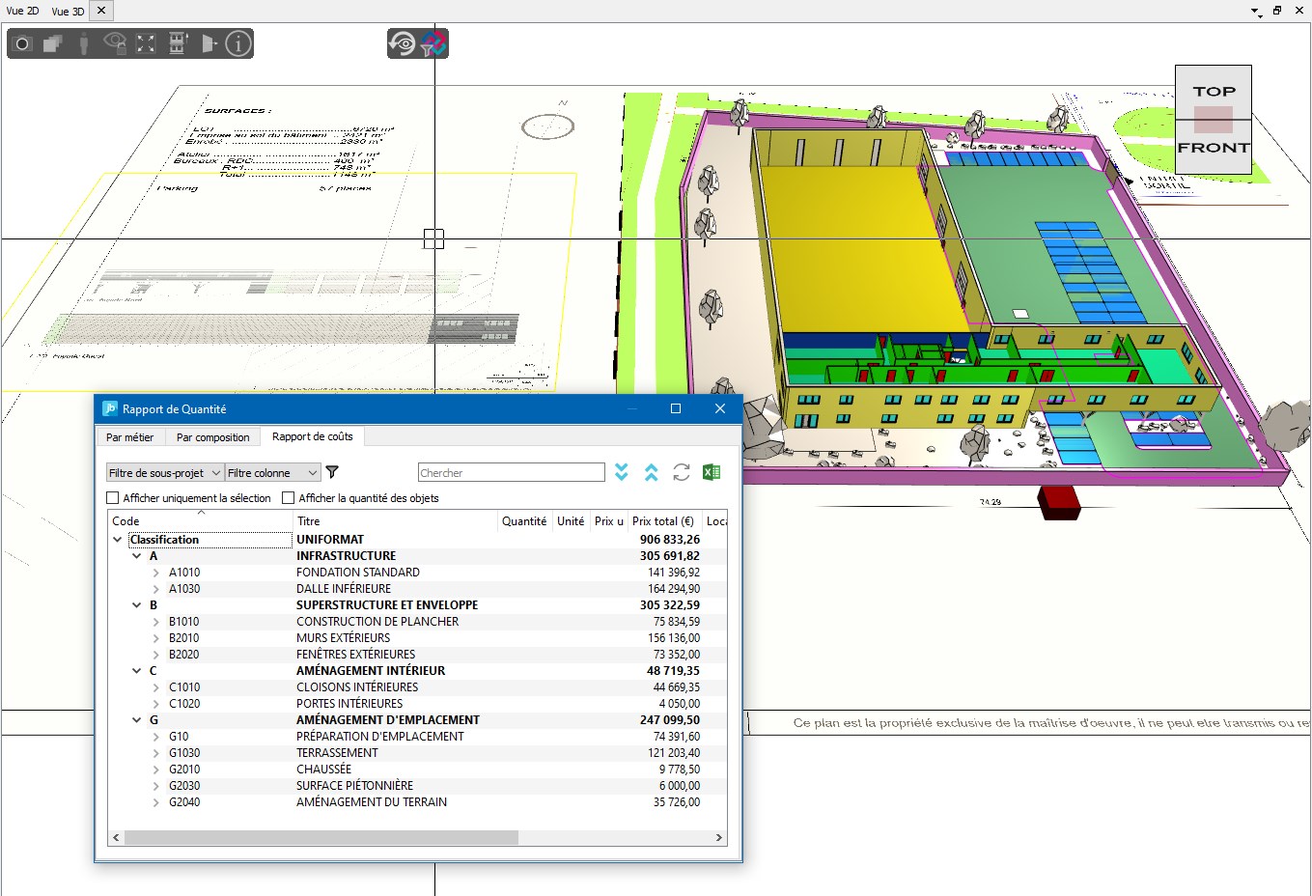Open the 'Filtre colonne' dropdown
The image size is (1312, 896).
coord(272,473)
